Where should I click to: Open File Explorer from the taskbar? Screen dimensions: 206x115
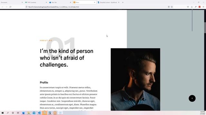pos(29,113)
